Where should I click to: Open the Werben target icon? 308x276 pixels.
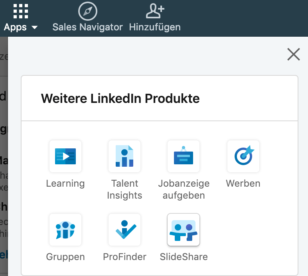click(x=243, y=156)
